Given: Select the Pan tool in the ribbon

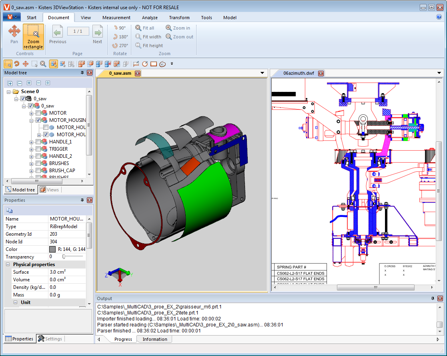Looking at the screenshot, I should point(14,34).
